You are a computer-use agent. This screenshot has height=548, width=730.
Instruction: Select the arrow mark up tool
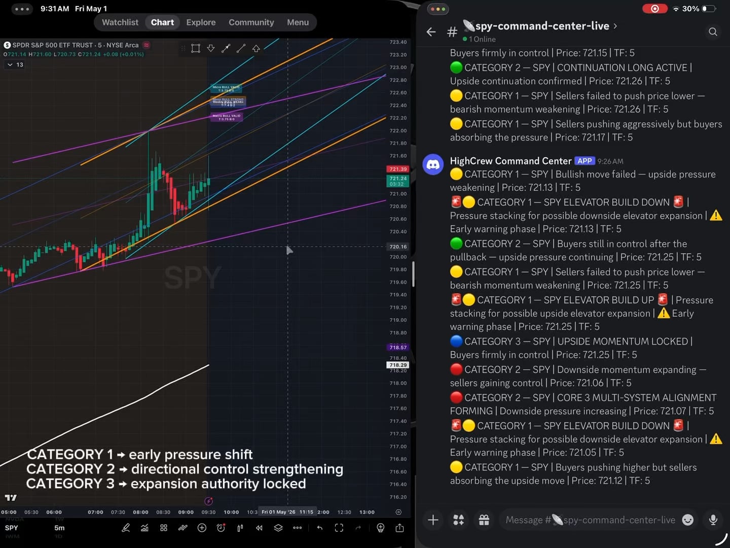pos(256,48)
